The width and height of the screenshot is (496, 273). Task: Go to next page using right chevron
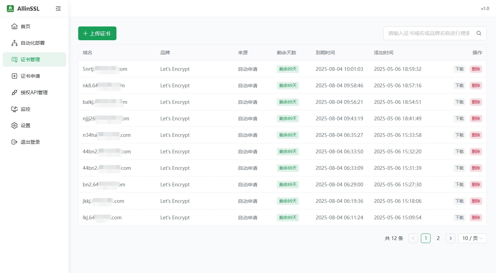pyautogui.click(x=451, y=238)
